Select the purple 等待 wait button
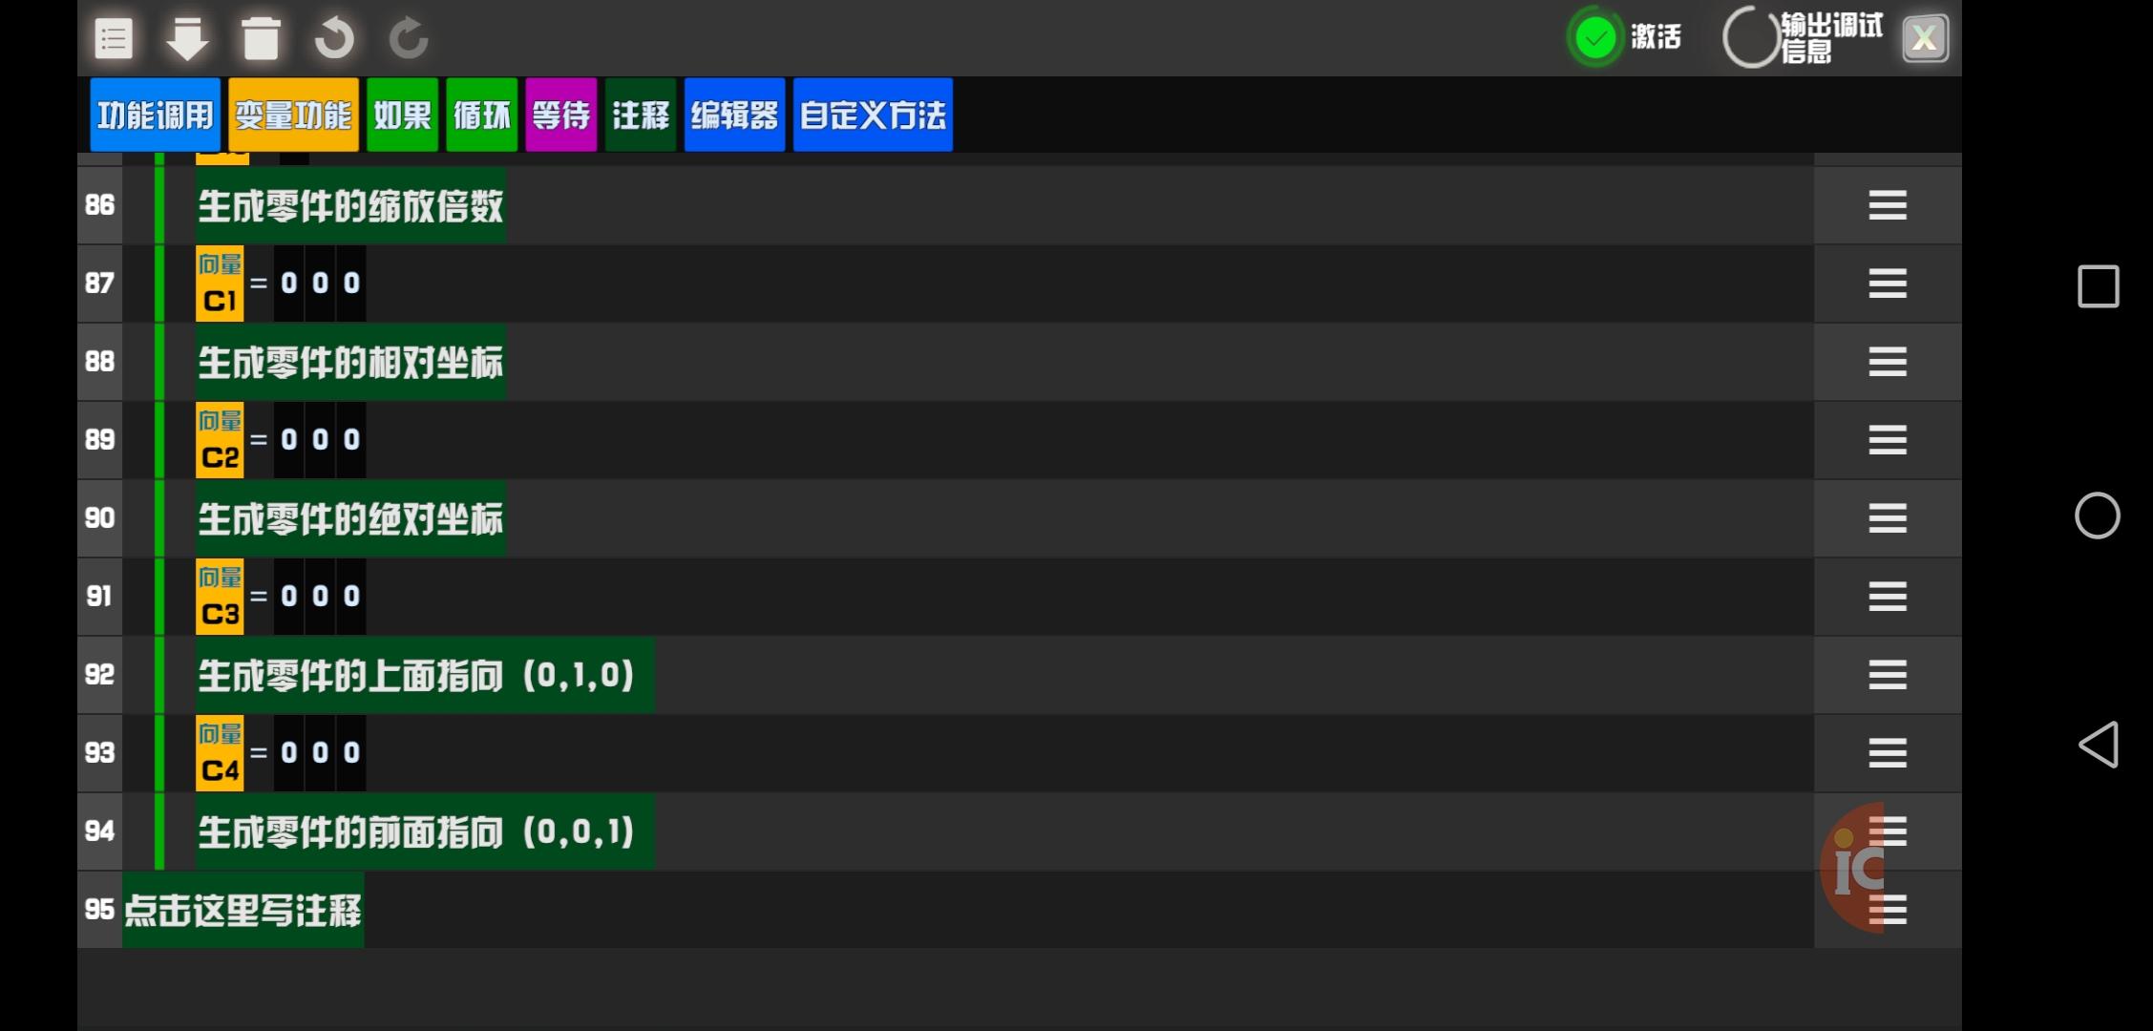Screen dimensions: 2153x1031 560,116
